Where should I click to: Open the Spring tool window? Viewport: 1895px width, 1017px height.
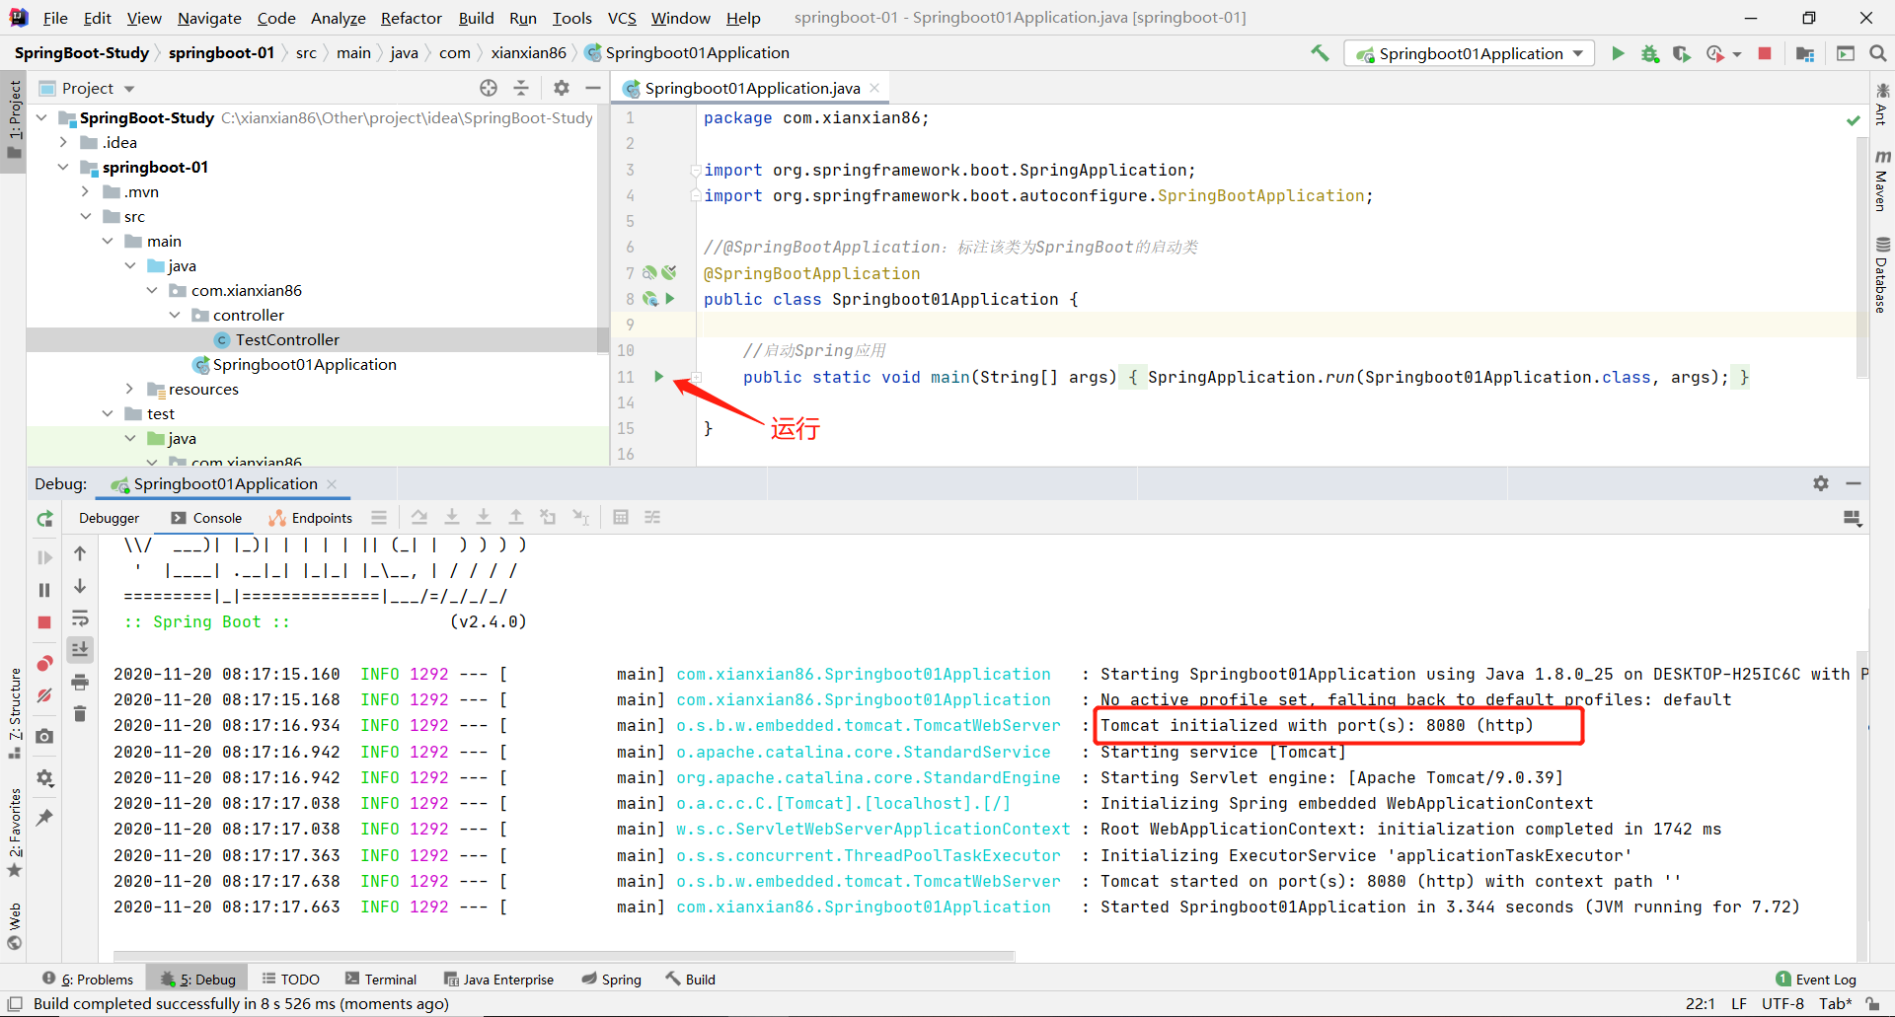[x=612, y=980]
